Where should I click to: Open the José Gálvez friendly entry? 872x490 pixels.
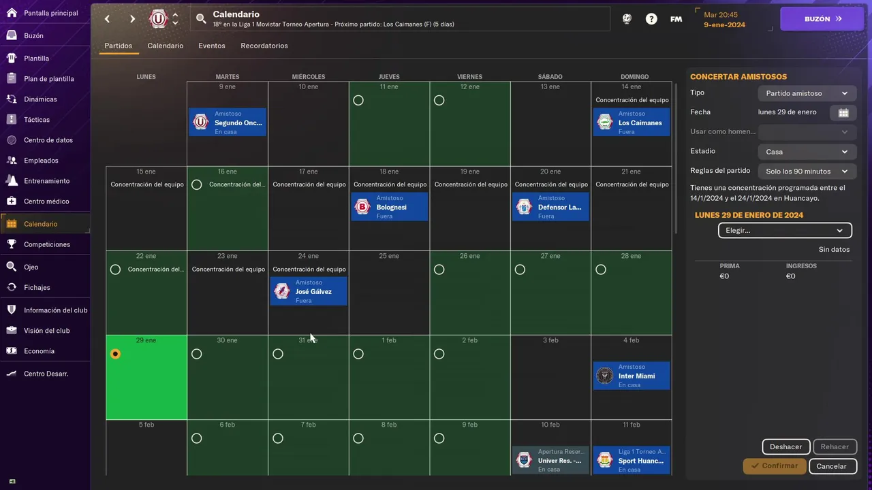pyautogui.click(x=309, y=291)
